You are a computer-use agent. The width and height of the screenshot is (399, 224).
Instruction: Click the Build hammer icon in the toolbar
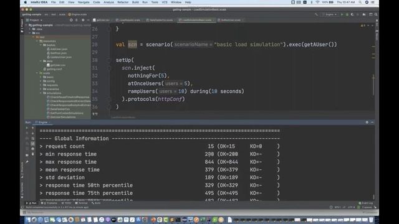click(316, 14)
